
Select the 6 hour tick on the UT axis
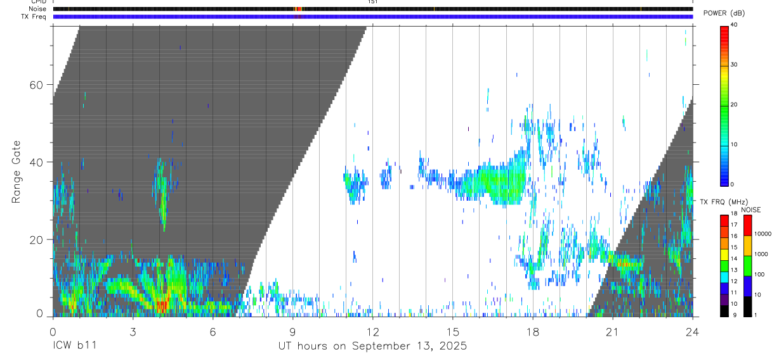coord(213,331)
